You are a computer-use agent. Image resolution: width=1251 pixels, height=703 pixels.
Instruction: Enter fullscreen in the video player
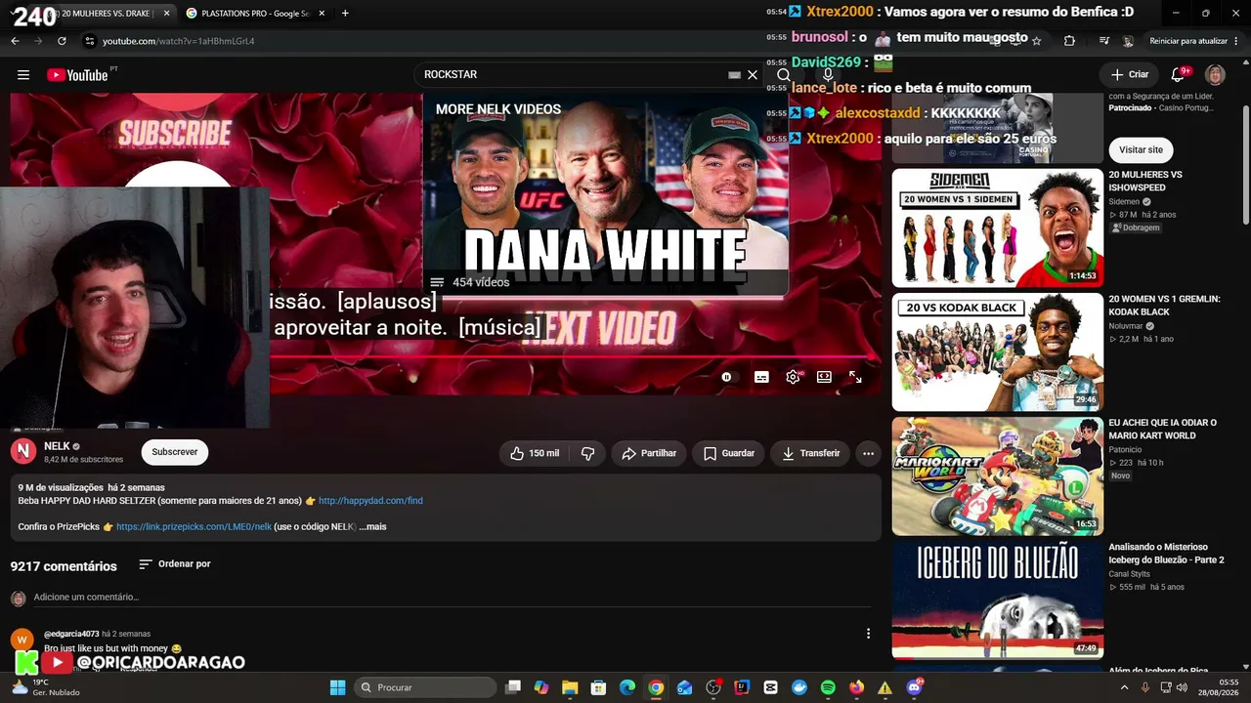(x=855, y=377)
